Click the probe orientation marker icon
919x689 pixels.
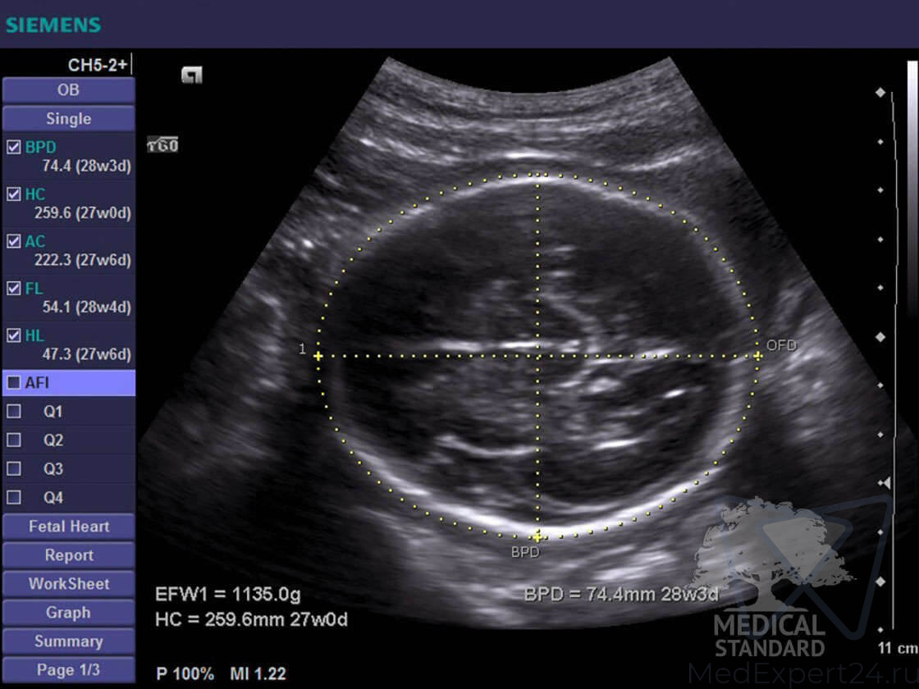(x=191, y=75)
